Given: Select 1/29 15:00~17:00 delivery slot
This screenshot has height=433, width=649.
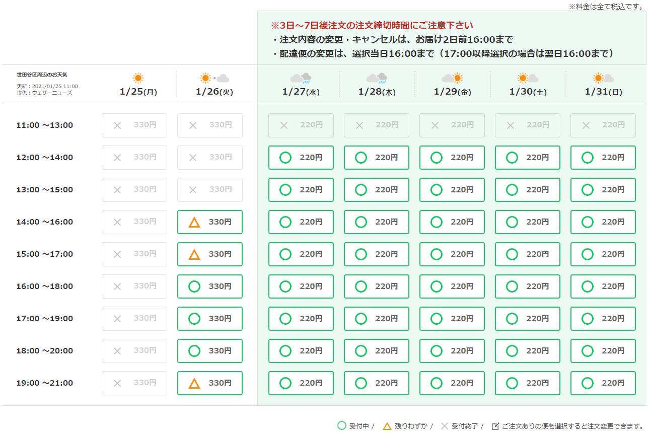Looking at the screenshot, I should [x=452, y=254].
